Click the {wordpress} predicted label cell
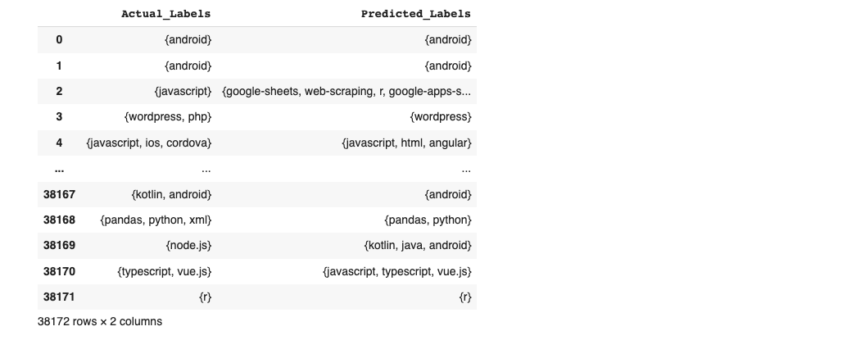 point(441,117)
